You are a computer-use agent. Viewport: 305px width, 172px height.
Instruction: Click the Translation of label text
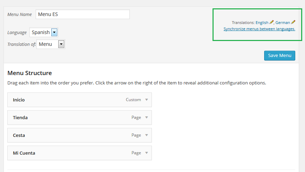coord(22,44)
